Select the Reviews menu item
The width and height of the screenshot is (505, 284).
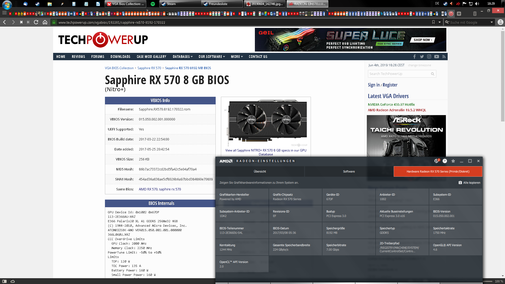78,57
